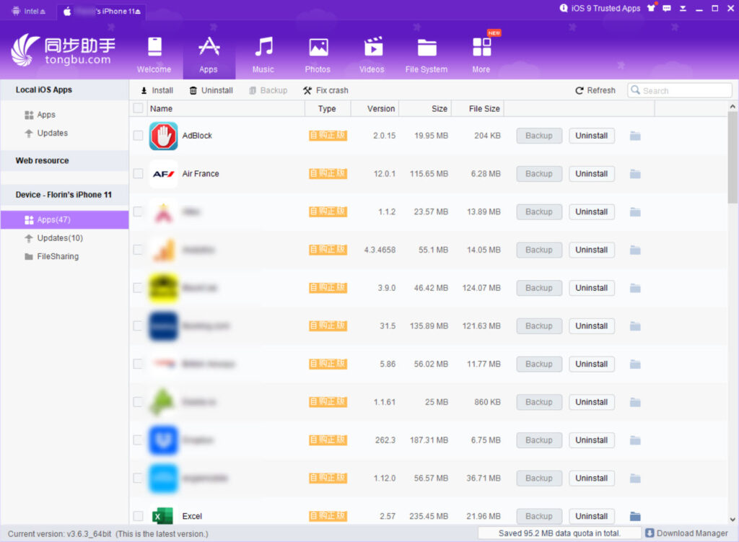This screenshot has height=542, width=739.
Task: Toggle the select-all checkbox in header
Action: [139, 108]
